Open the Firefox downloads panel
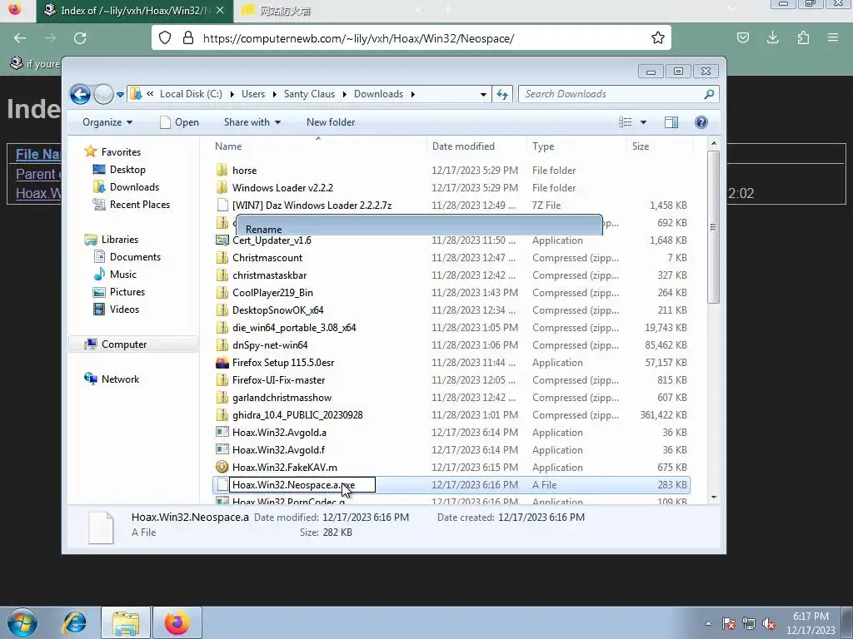This screenshot has width=853, height=639. [772, 38]
